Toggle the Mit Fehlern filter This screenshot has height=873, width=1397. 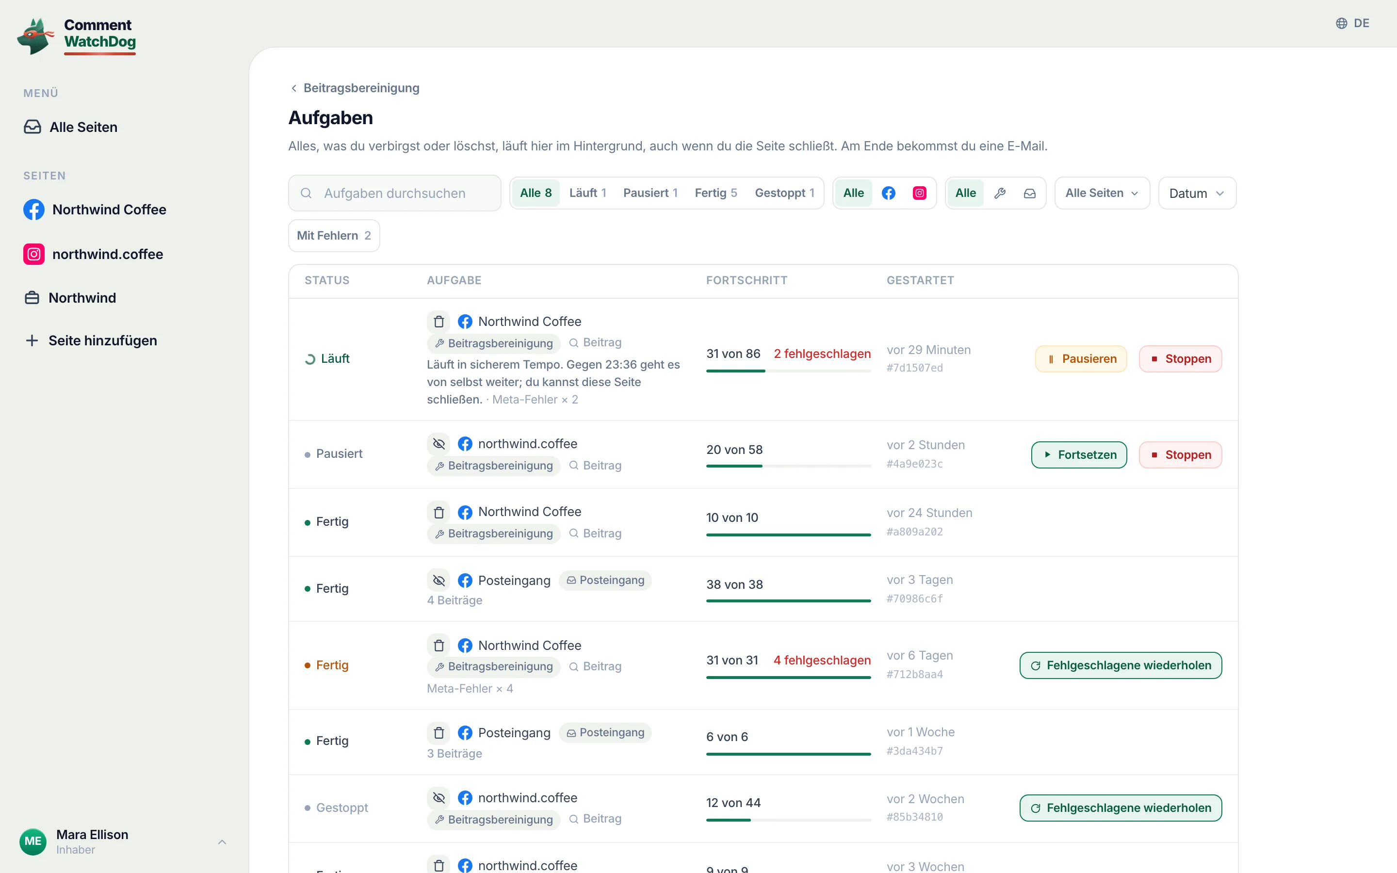coord(334,236)
